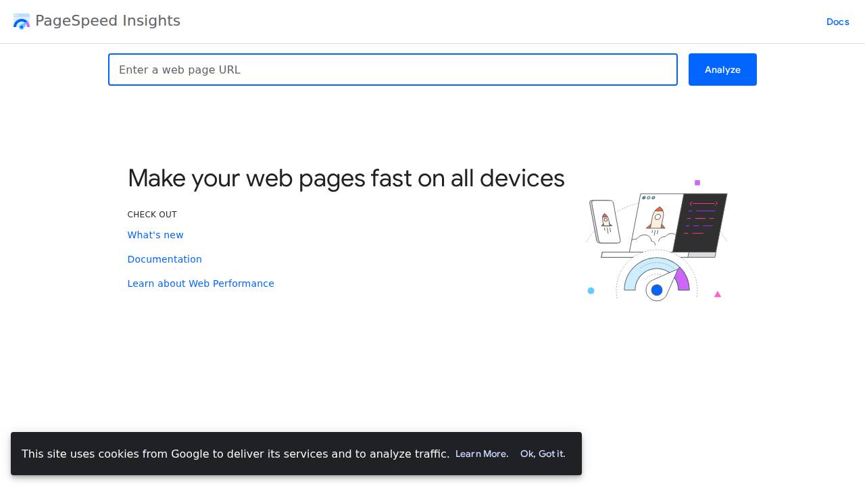Click the rocket inside the browser window illustration
The image size is (865, 486).
click(656, 219)
